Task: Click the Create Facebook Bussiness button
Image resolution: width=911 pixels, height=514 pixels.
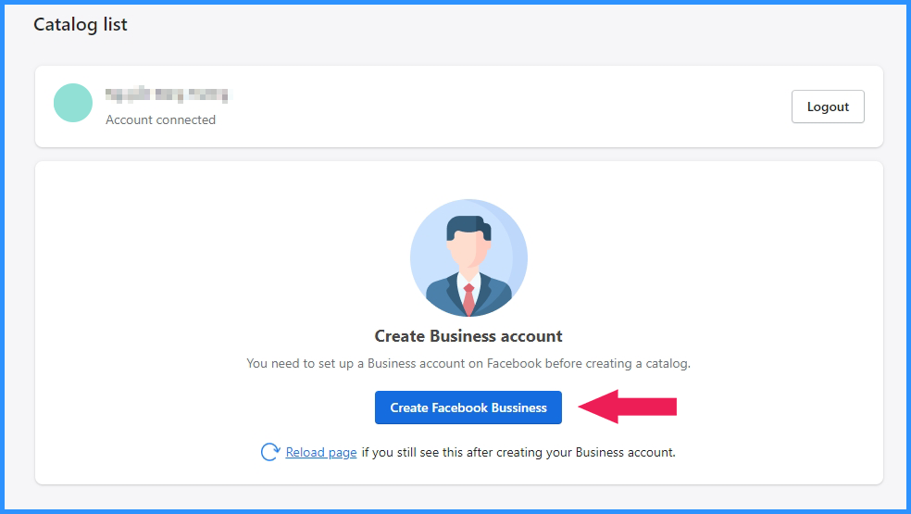Action: pyautogui.click(x=468, y=407)
